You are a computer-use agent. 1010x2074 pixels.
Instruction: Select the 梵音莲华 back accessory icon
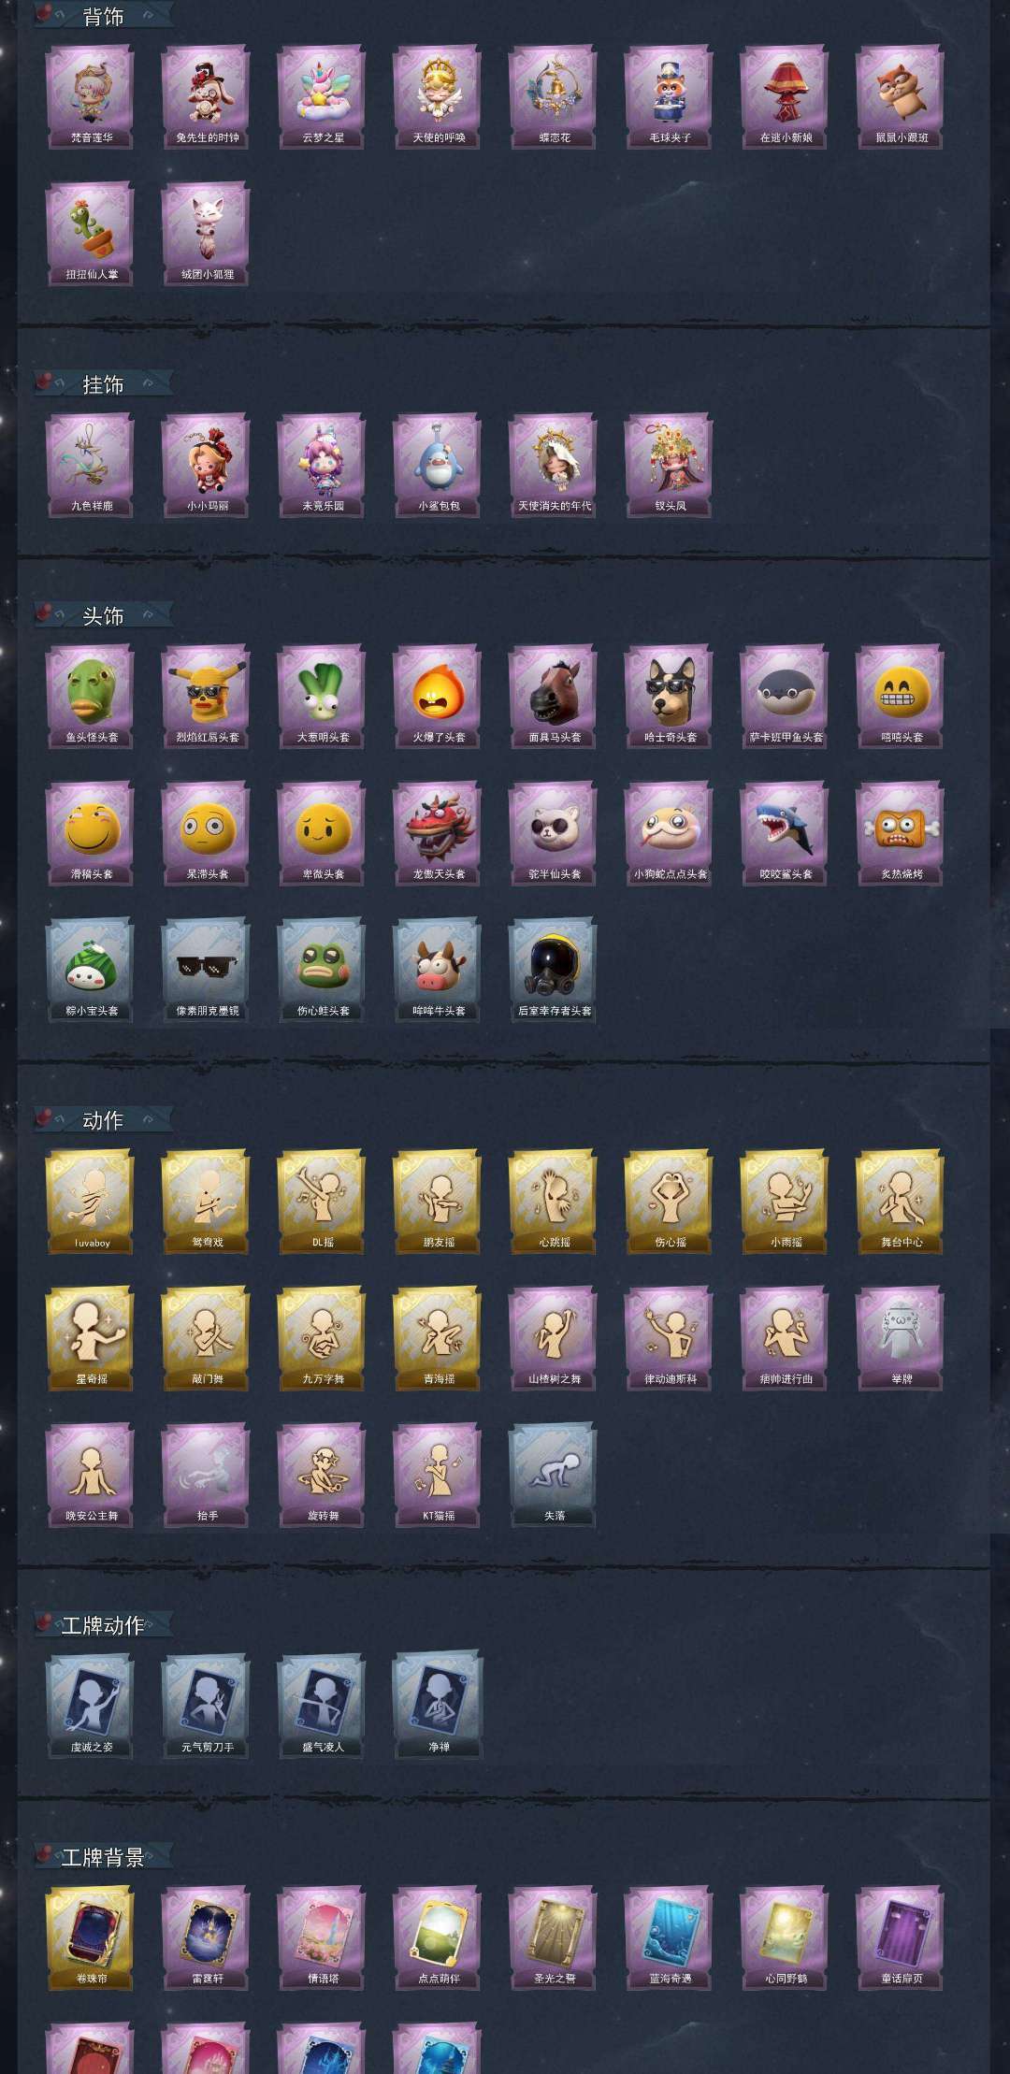91,97
